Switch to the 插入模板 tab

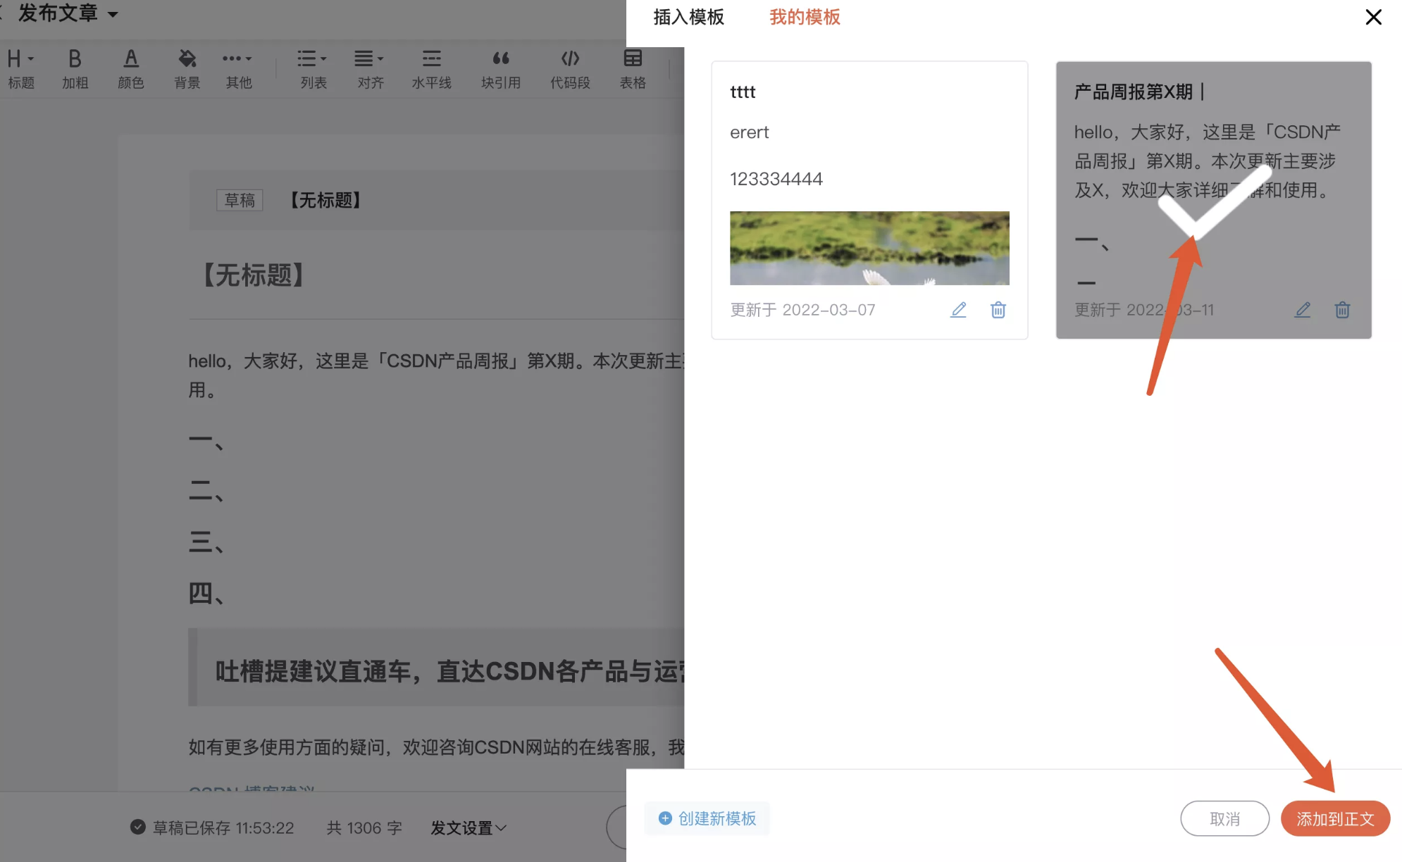[x=688, y=17]
